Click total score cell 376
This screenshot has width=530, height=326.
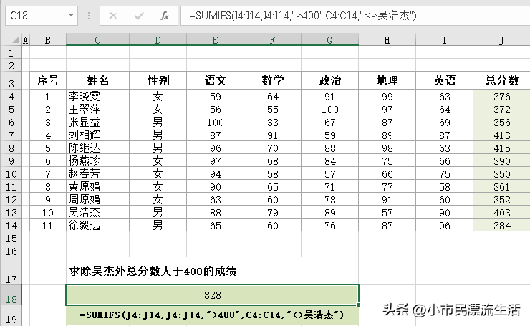[501, 97]
